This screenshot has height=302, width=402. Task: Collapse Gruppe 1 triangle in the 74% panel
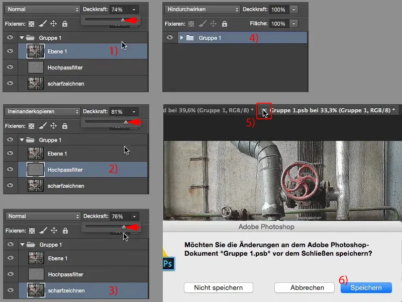(22, 38)
